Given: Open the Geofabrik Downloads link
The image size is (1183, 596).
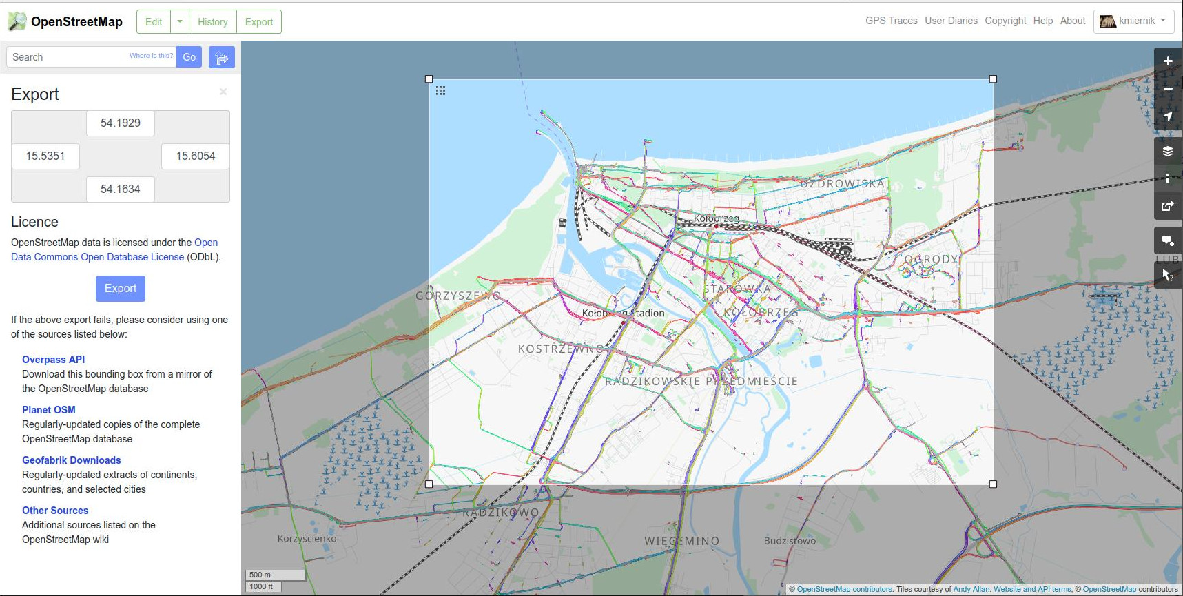Looking at the screenshot, I should 71,460.
